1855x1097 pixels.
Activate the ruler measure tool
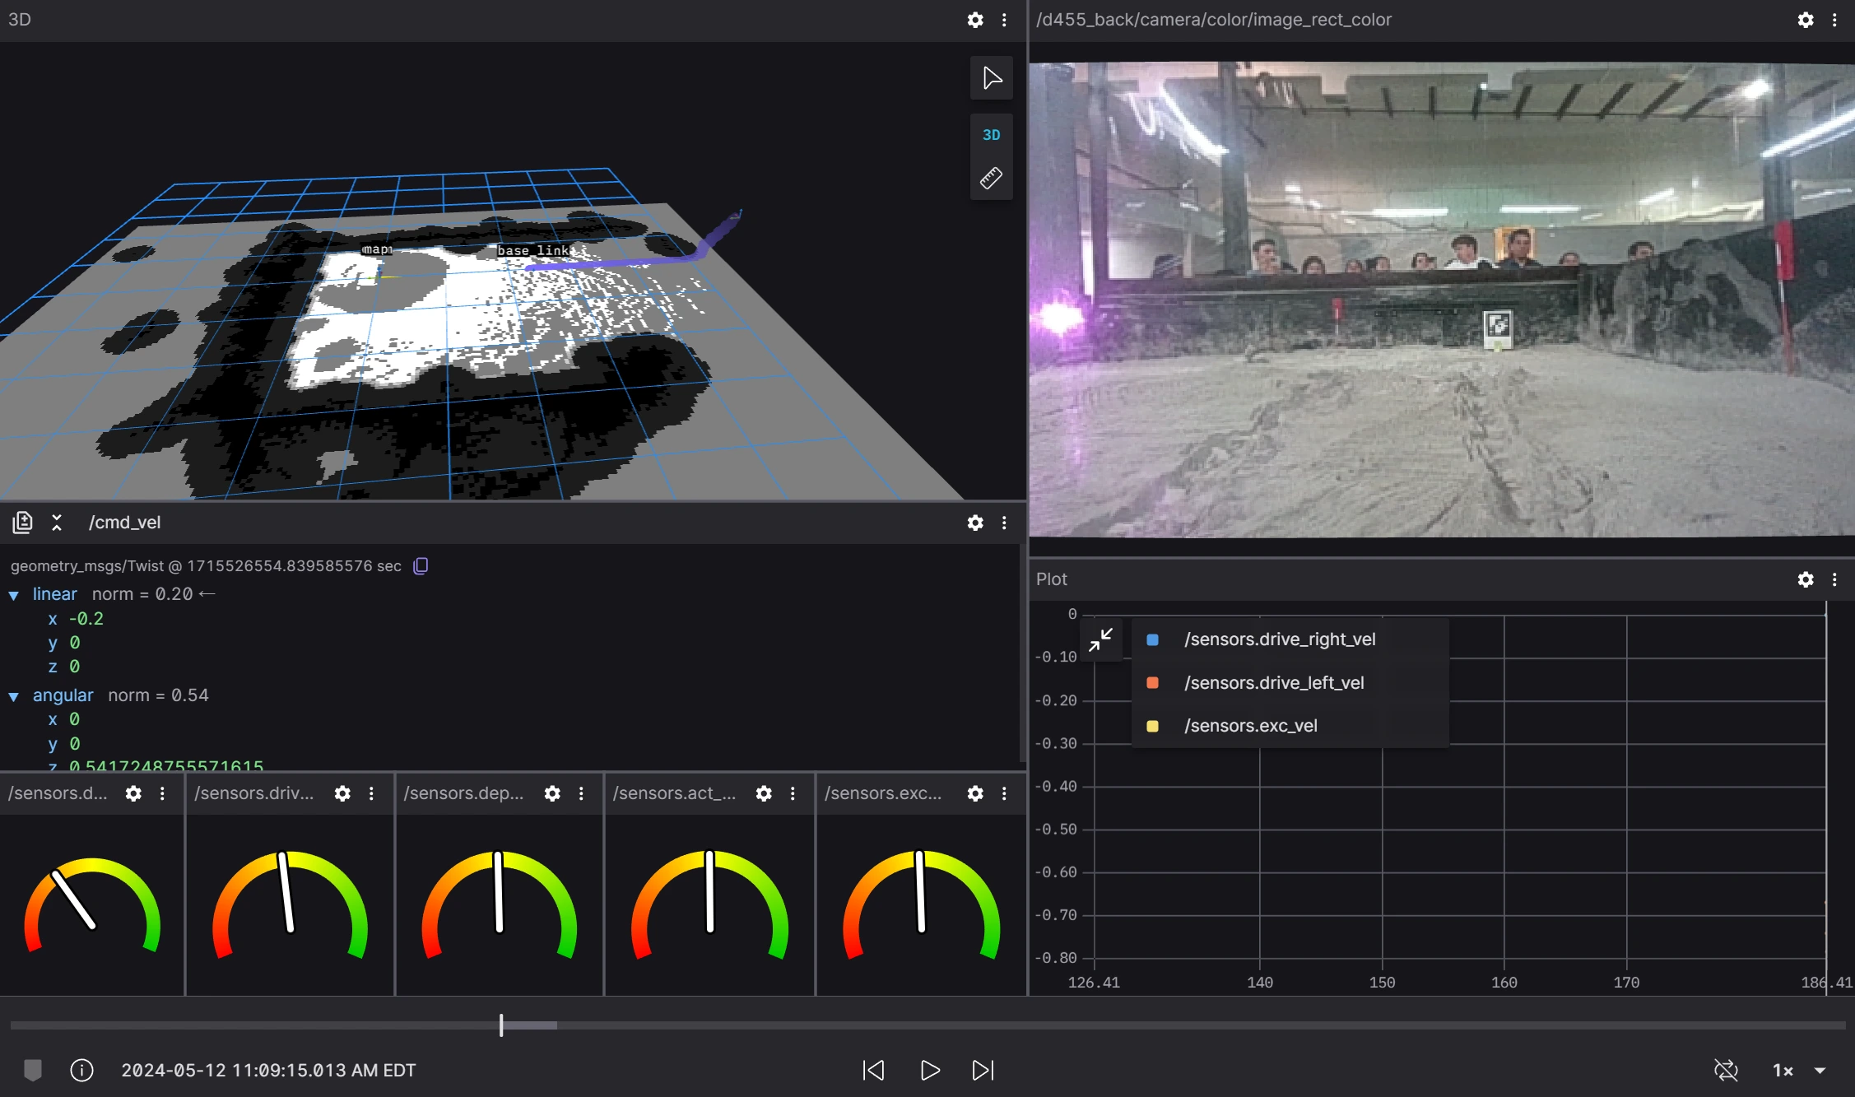click(992, 178)
